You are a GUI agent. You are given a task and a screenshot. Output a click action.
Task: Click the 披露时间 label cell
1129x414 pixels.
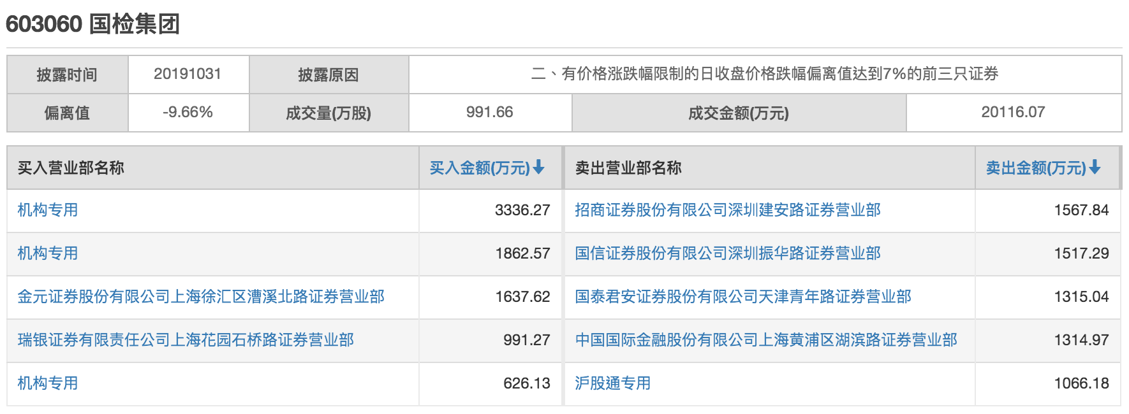coord(68,75)
